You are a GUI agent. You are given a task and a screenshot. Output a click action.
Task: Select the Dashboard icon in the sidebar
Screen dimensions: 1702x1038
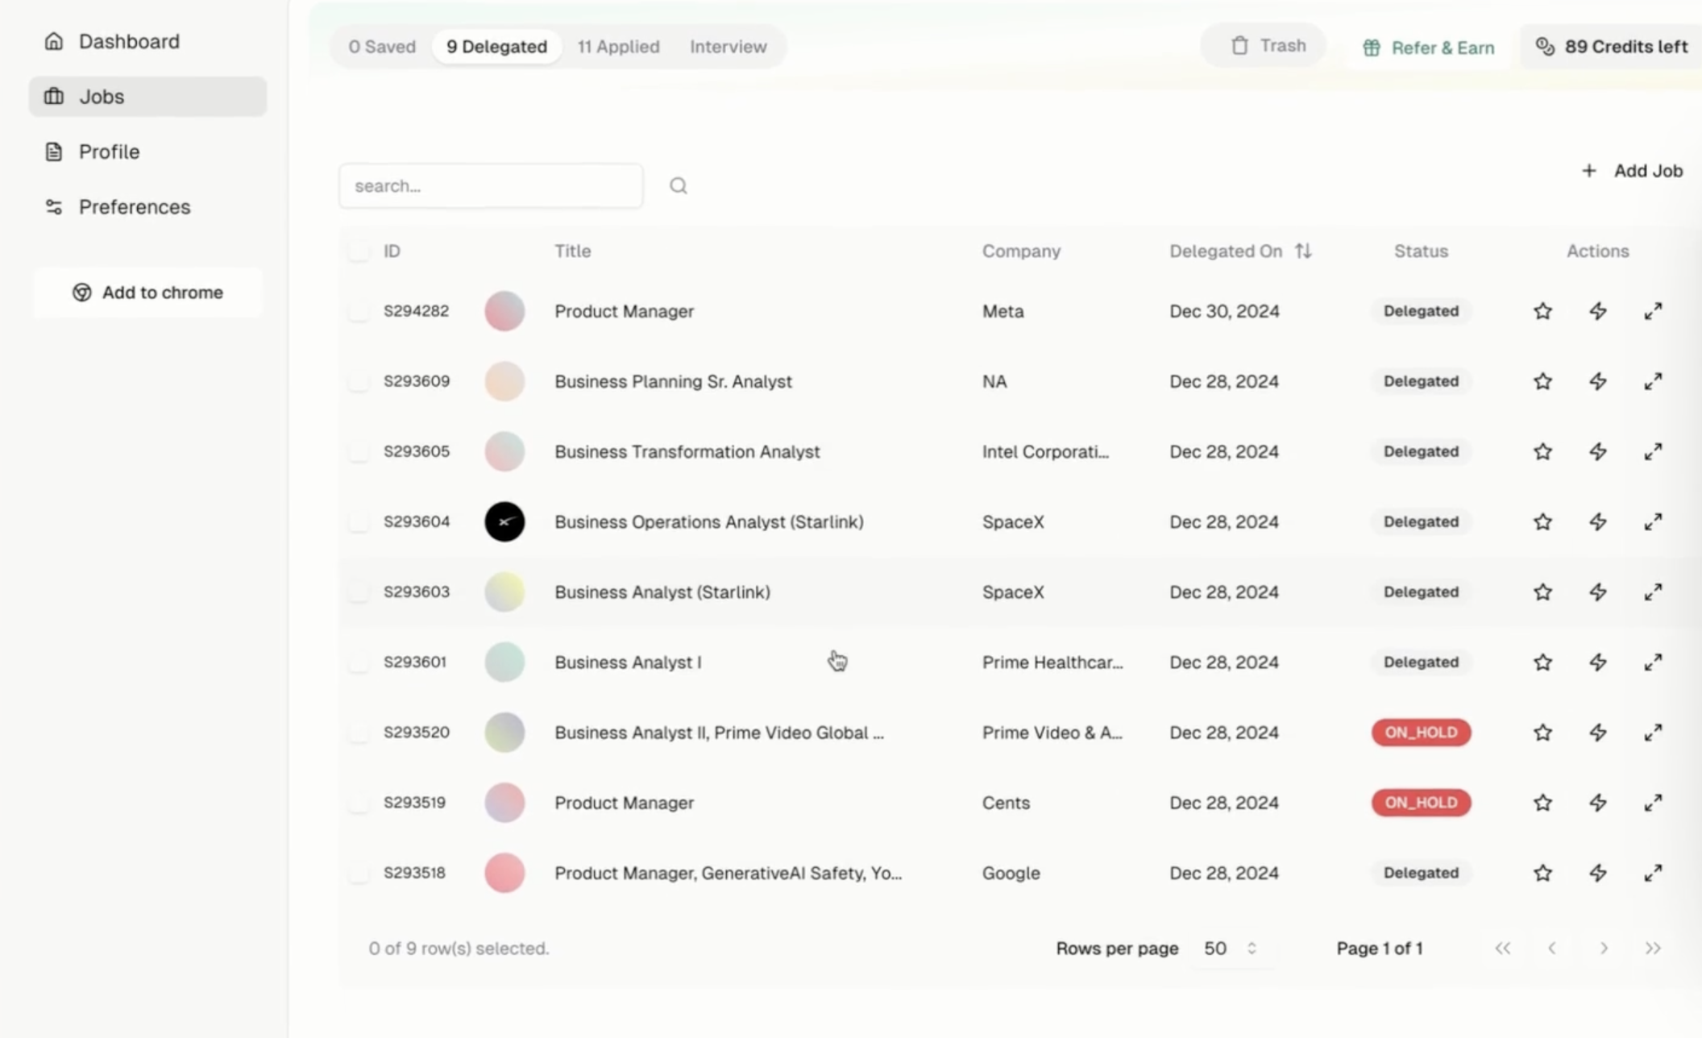53,41
